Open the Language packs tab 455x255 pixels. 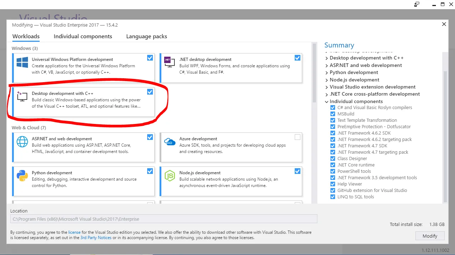point(146,36)
